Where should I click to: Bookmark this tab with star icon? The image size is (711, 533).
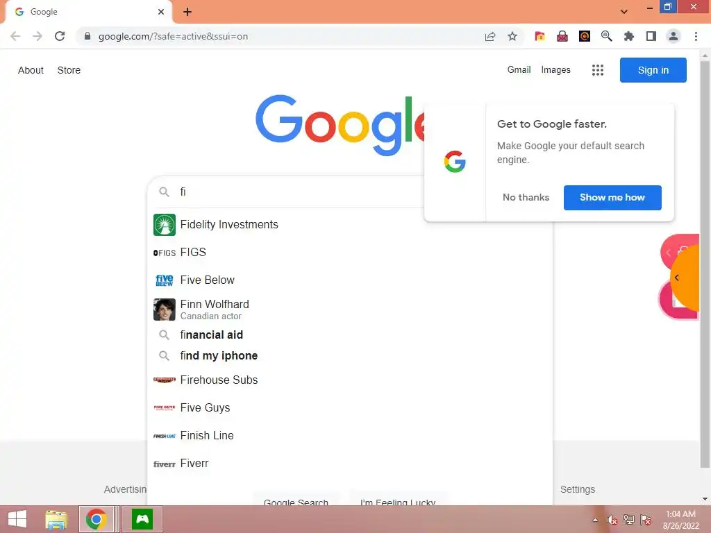512,36
